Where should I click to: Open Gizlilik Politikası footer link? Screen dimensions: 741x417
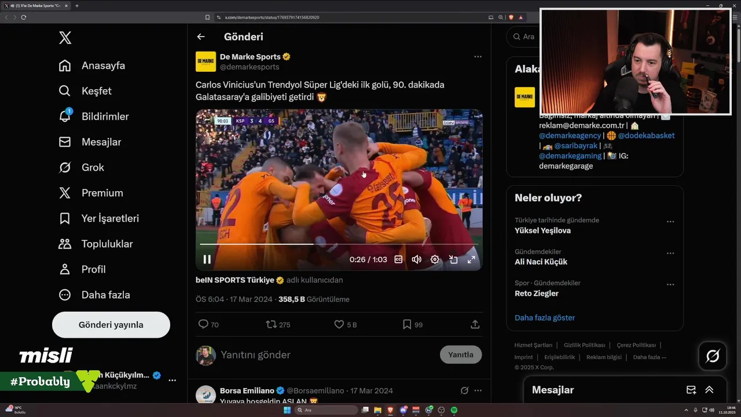point(585,345)
